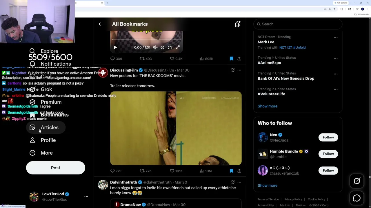Open more options for Bank Of AI's trend

tap(336, 74)
